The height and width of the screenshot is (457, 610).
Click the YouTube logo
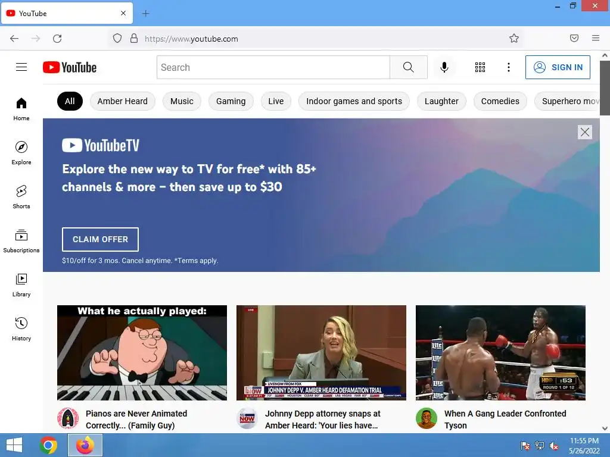point(70,67)
